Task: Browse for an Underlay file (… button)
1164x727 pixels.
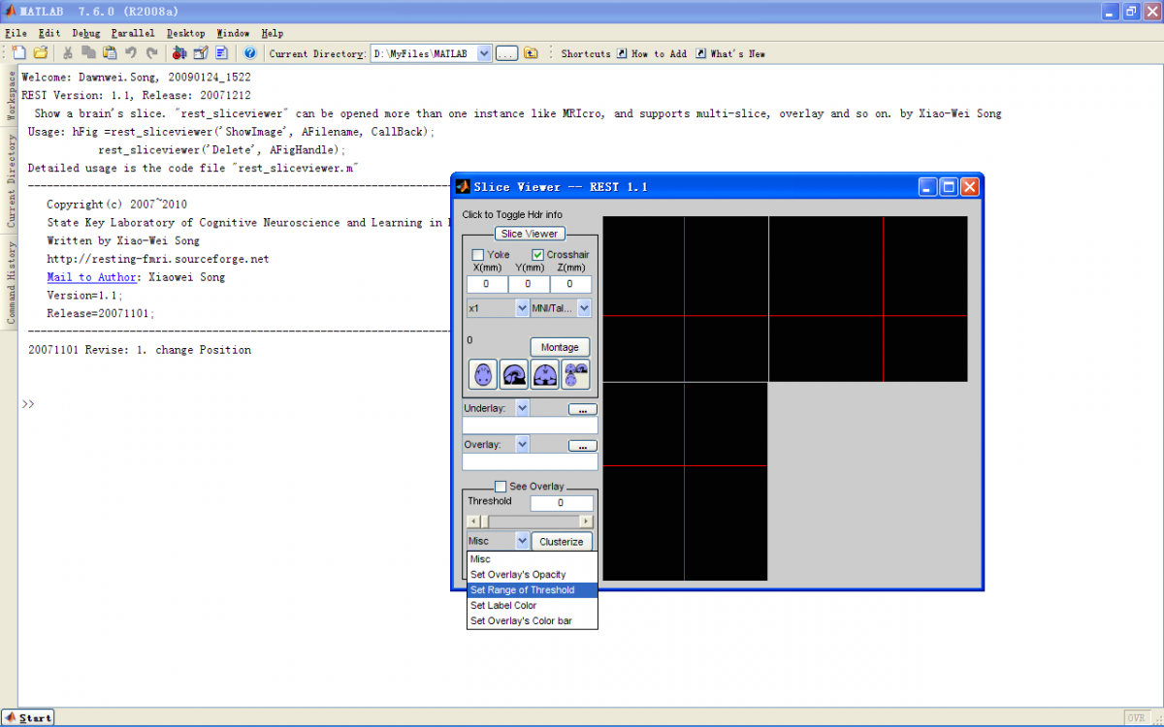Action: point(582,409)
